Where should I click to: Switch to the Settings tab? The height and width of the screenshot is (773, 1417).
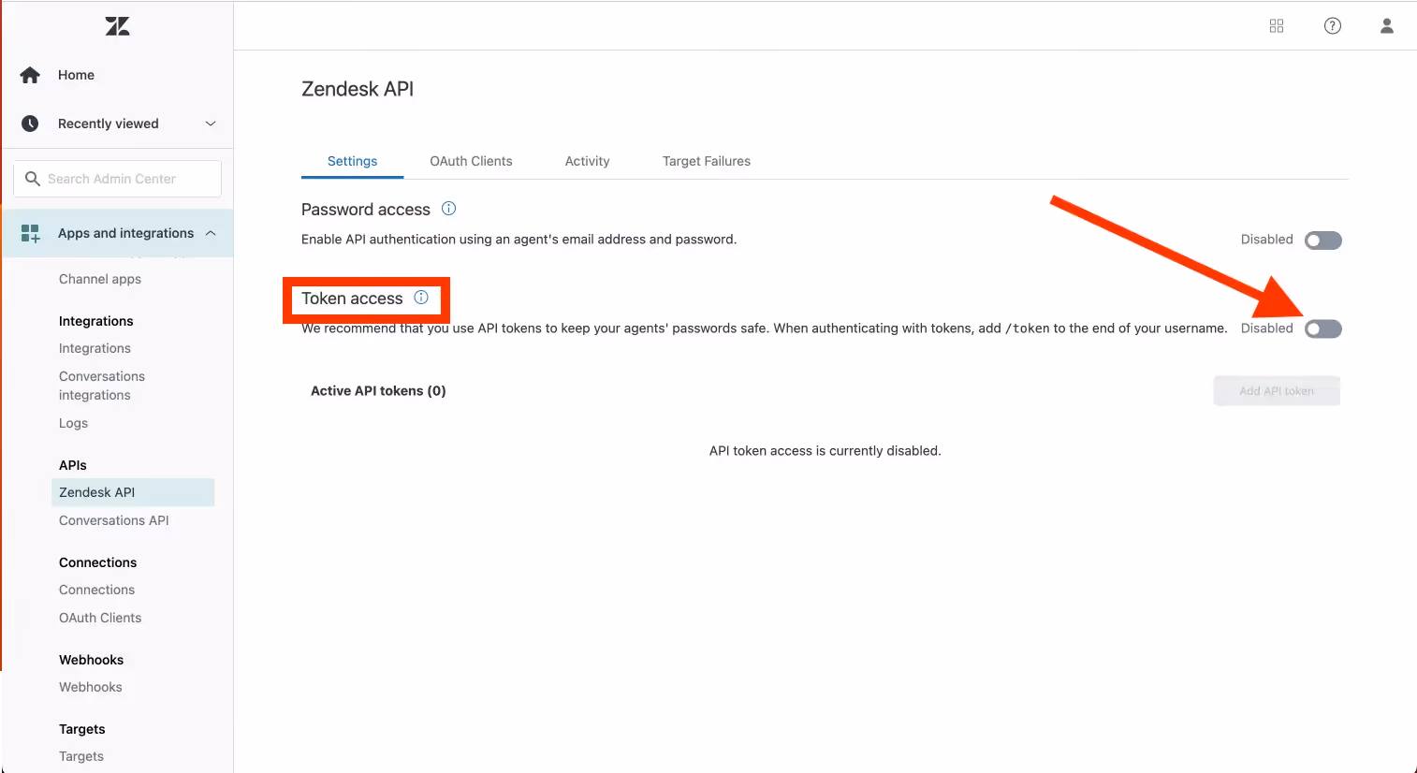point(353,161)
